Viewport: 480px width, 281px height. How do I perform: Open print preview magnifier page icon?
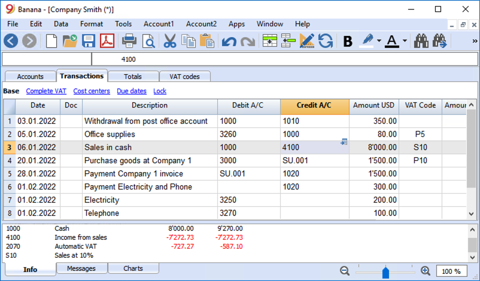(x=148, y=41)
